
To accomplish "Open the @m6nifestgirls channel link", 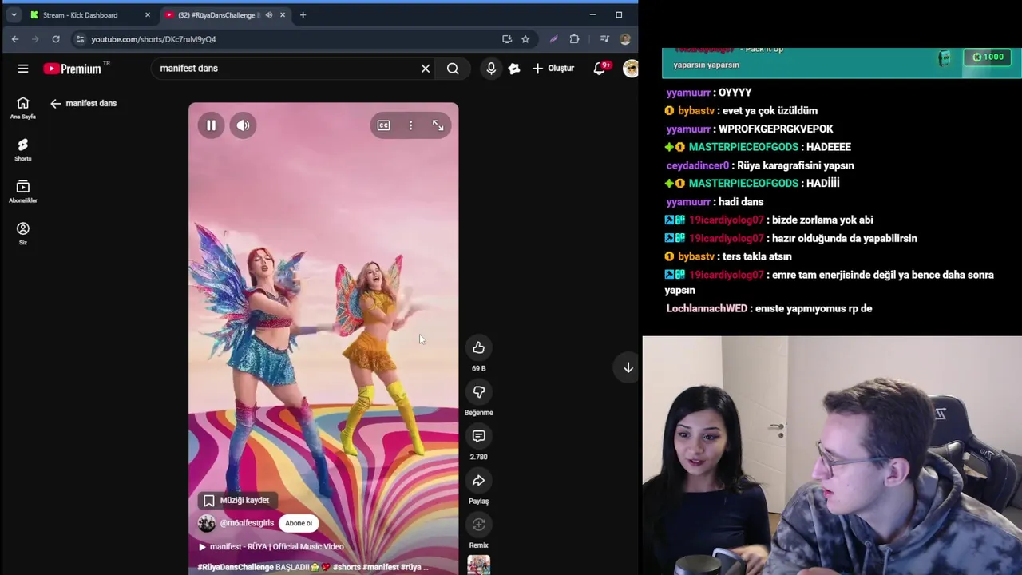I will click(x=247, y=523).
